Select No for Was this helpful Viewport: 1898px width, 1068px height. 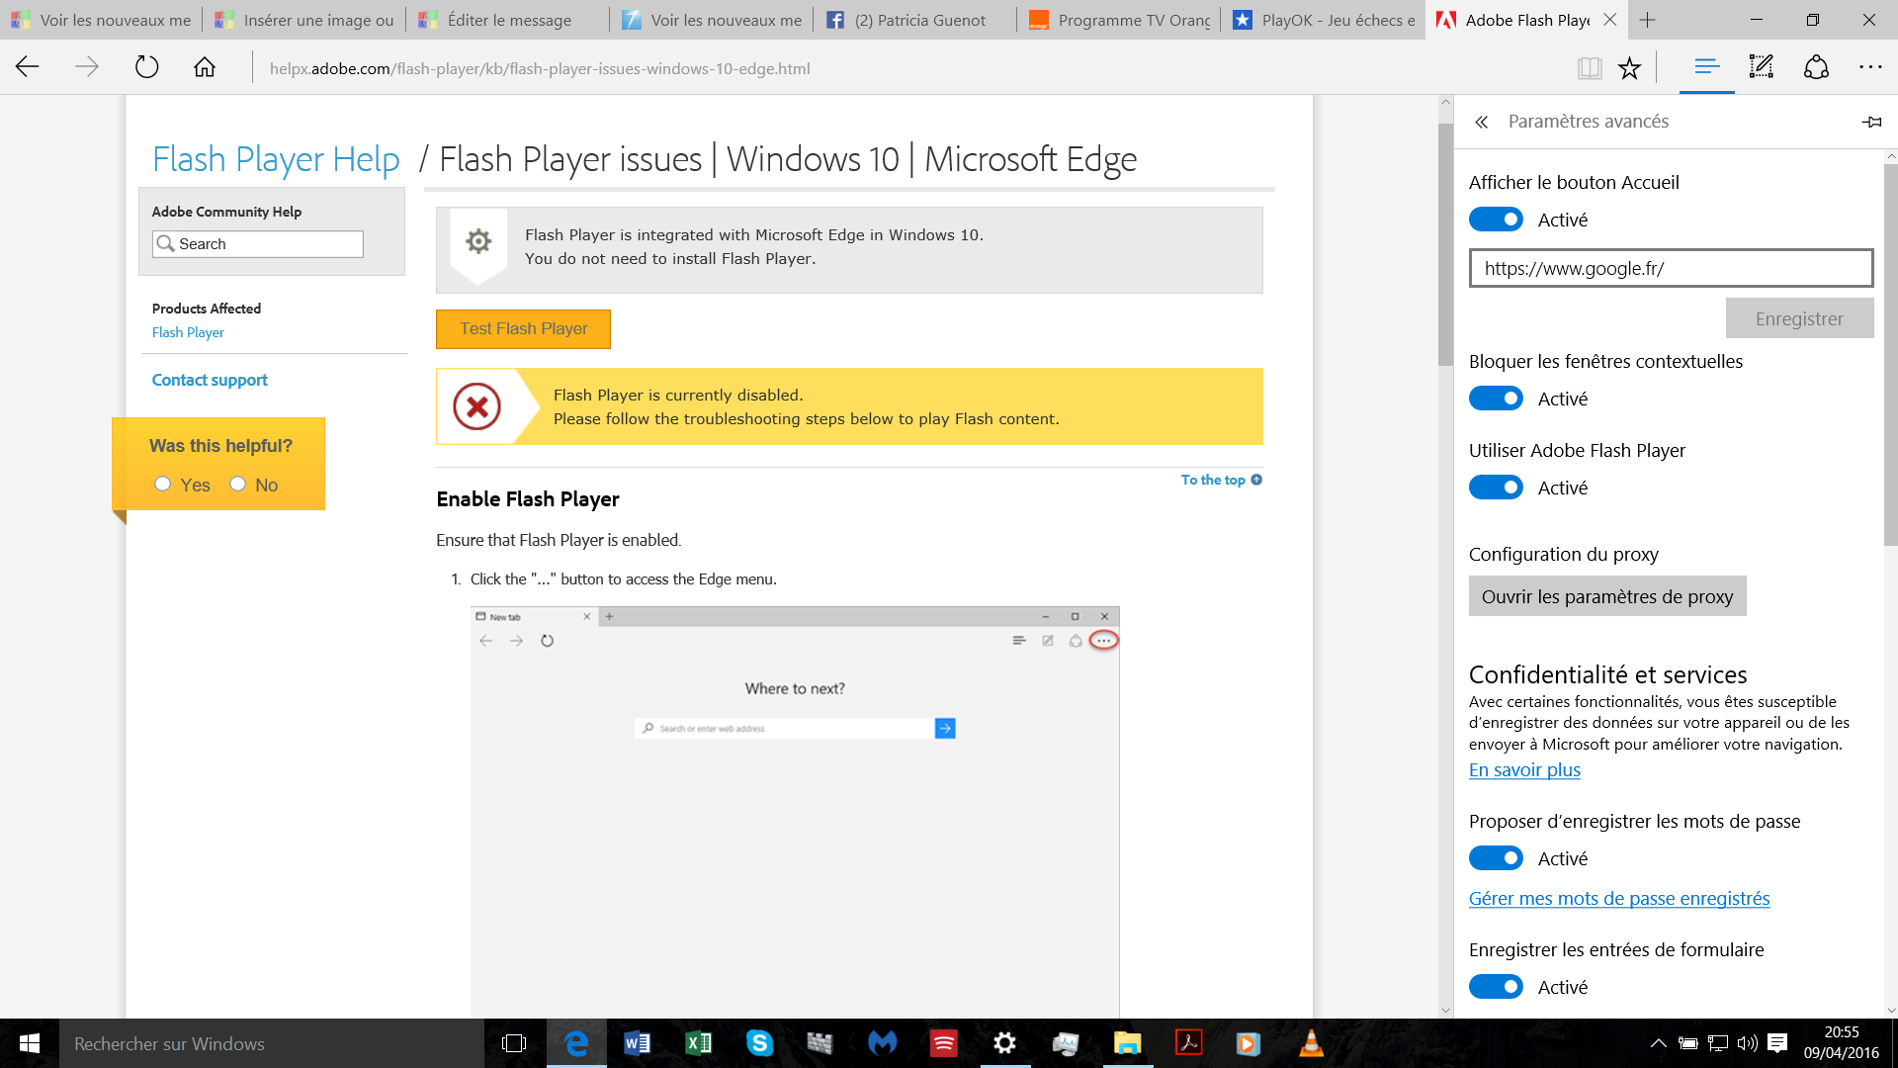238,484
